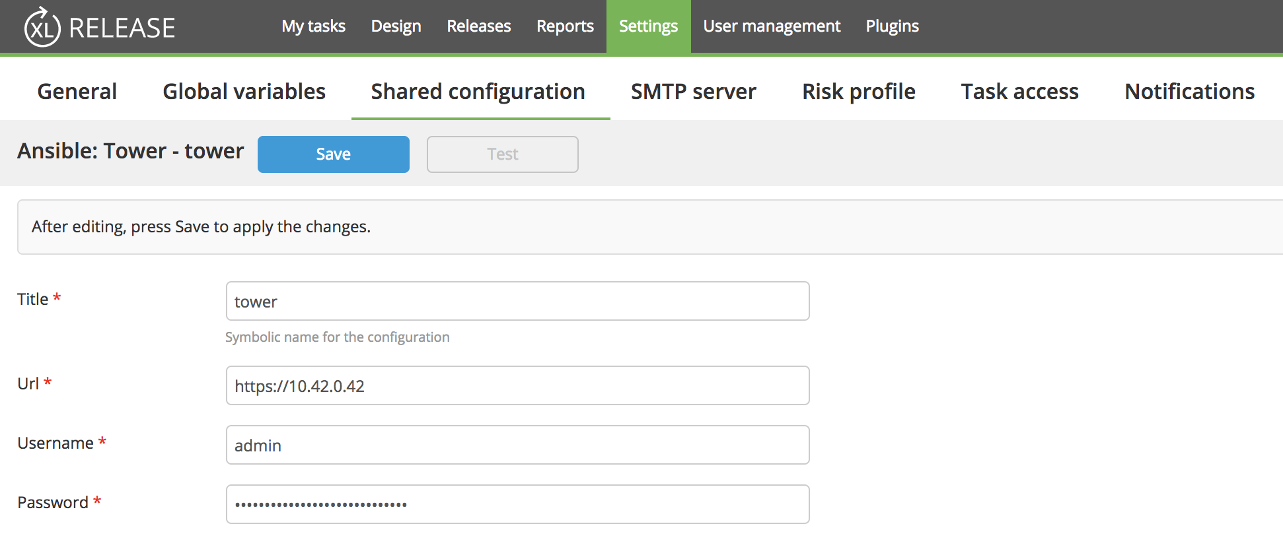Switch to the Global variables tab
The height and width of the screenshot is (557, 1283).
[x=244, y=91]
